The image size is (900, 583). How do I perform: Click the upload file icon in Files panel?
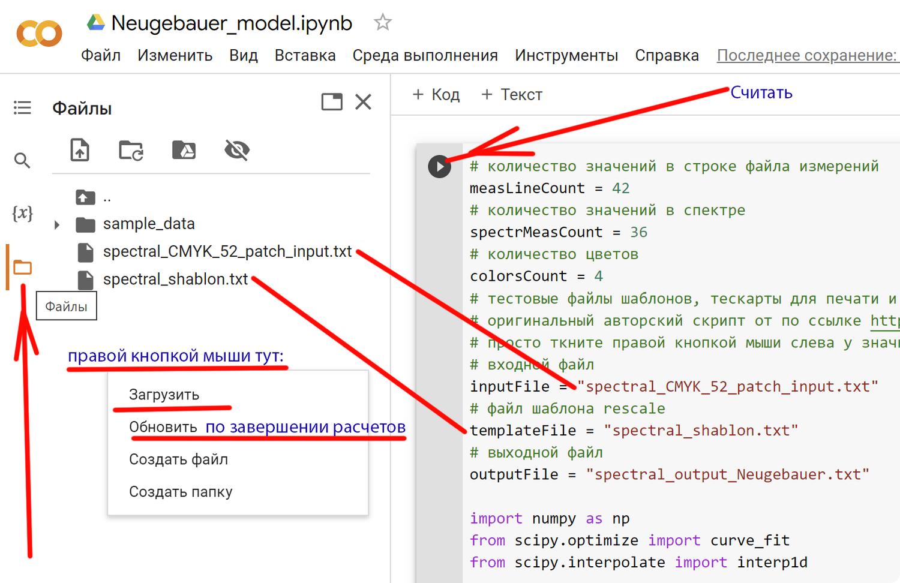point(80,150)
